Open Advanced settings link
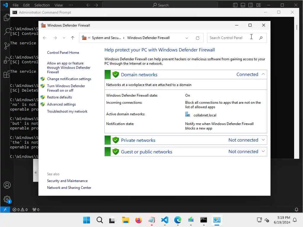This screenshot has height=227, width=303. tap(61, 104)
